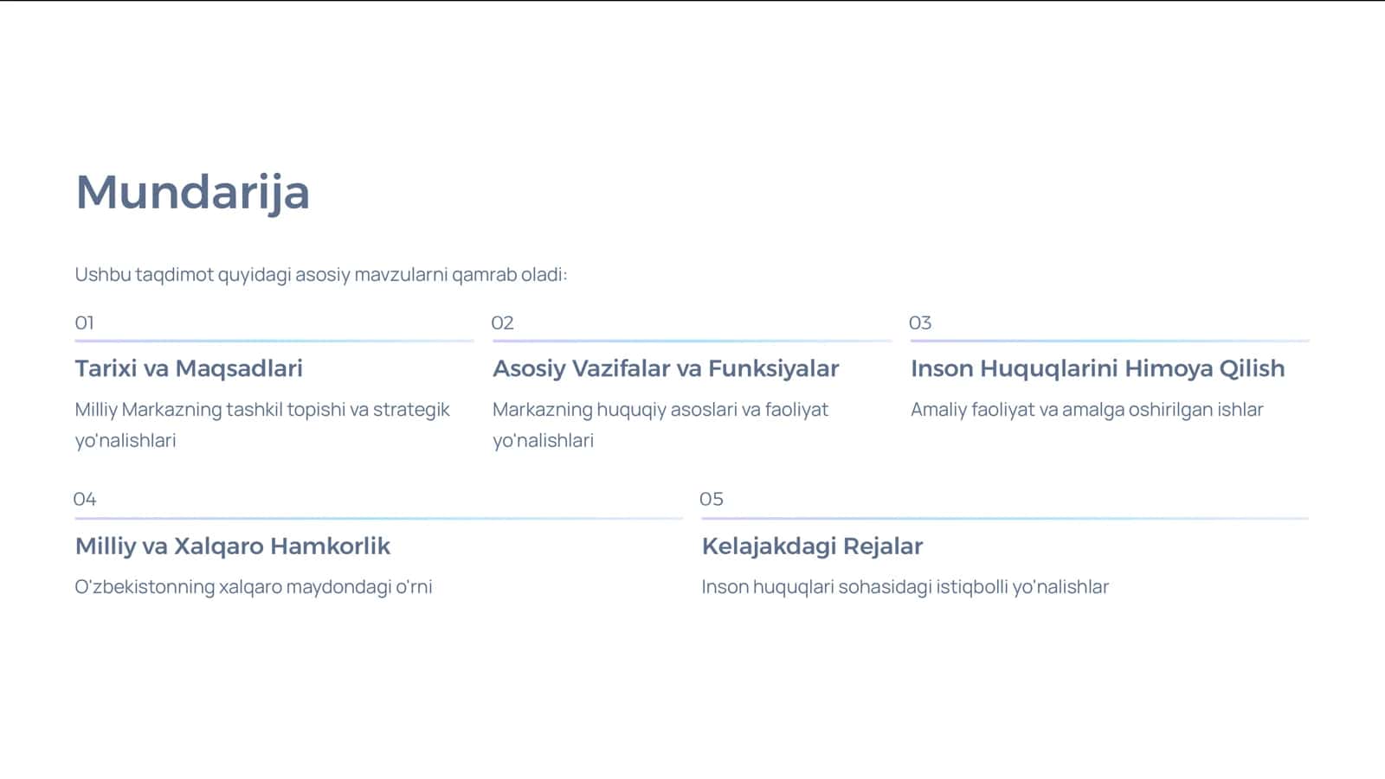
Task: Click the gradient divider under number 03
Action: [1110, 342]
